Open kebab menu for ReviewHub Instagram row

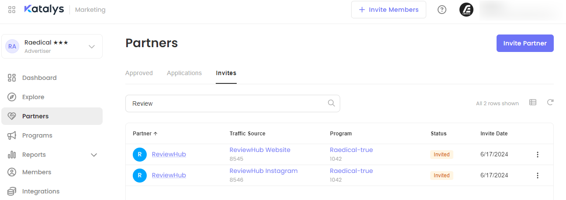point(538,176)
